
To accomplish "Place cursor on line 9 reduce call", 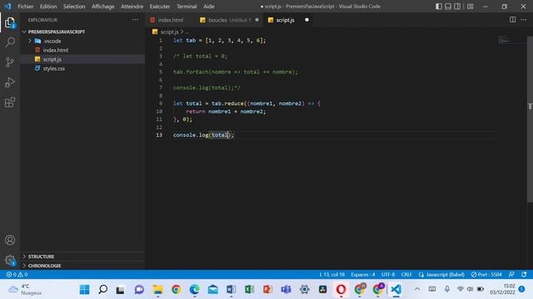I will [x=234, y=103].
